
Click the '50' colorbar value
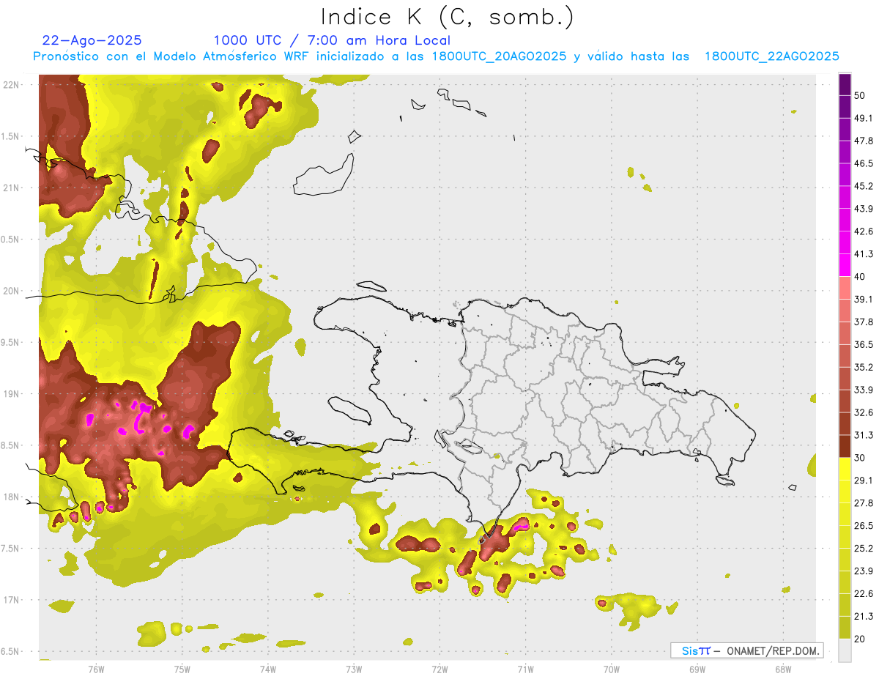pyautogui.click(x=859, y=95)
